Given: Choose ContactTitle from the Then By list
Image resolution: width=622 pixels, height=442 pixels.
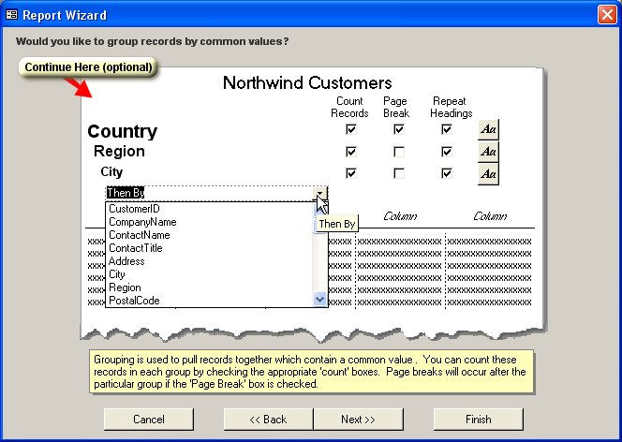Looking at the screenshot, I should coord(210,248).
